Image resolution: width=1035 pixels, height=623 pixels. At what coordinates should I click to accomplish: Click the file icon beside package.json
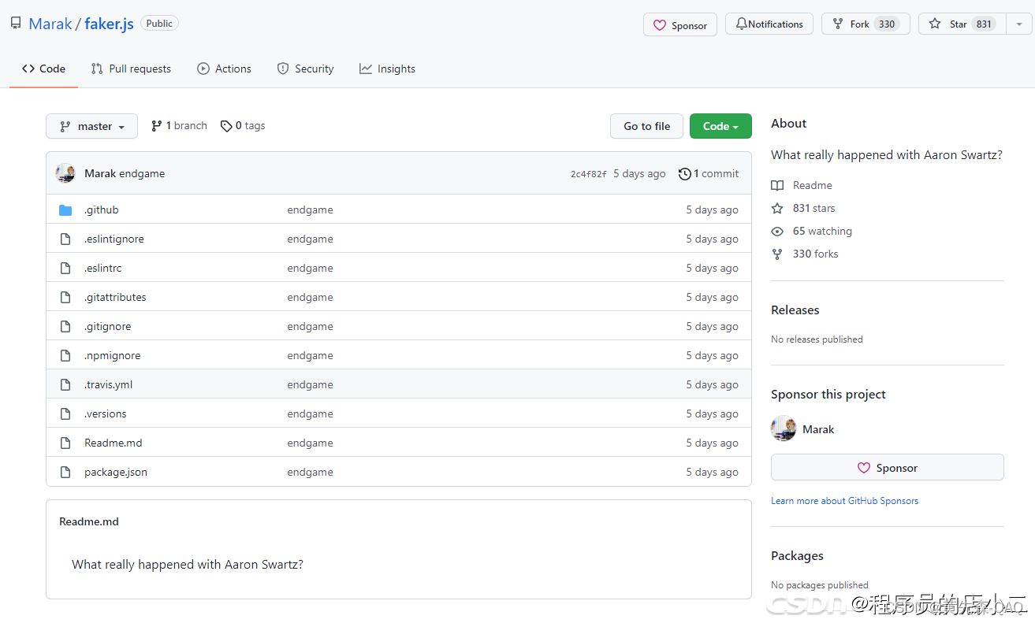[65, 472]
